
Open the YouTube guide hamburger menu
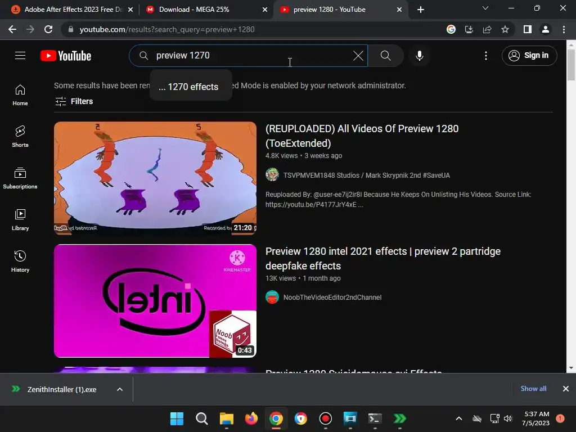(20, 56)
